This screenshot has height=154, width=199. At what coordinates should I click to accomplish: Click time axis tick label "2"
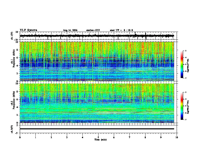click(51, 137)
